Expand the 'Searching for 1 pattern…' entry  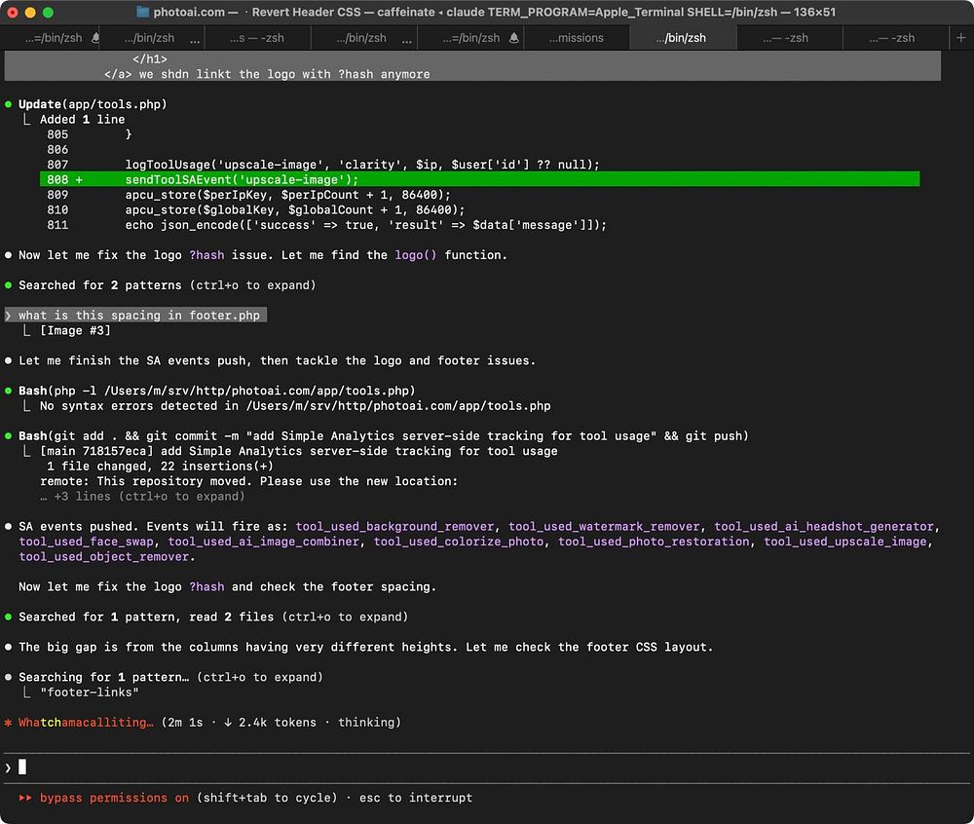(x=169, y=677)
